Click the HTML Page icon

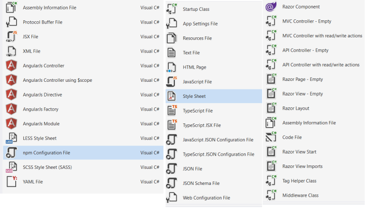click(172, 67)
